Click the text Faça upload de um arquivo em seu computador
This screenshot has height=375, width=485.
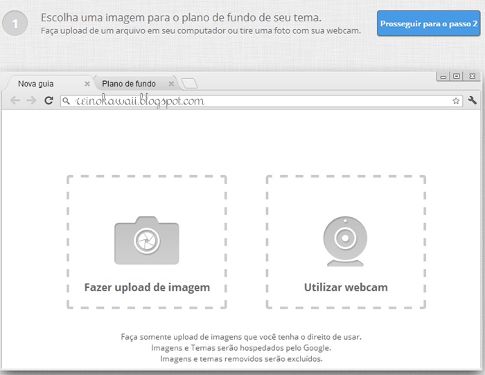click(x=133, y=31)
